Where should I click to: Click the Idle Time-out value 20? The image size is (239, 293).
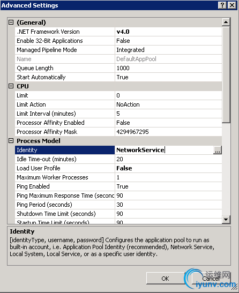119,159
